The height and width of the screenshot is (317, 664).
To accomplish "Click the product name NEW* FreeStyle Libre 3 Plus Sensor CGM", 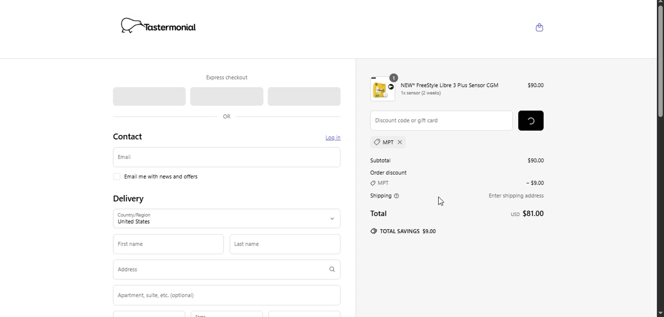I will 449,85.
